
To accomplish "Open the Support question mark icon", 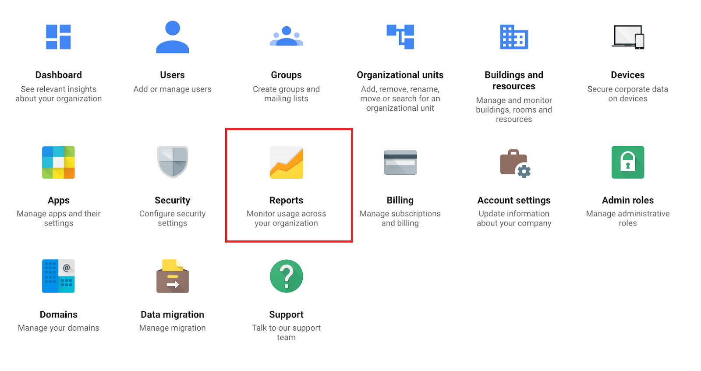I will coord(287,276).
